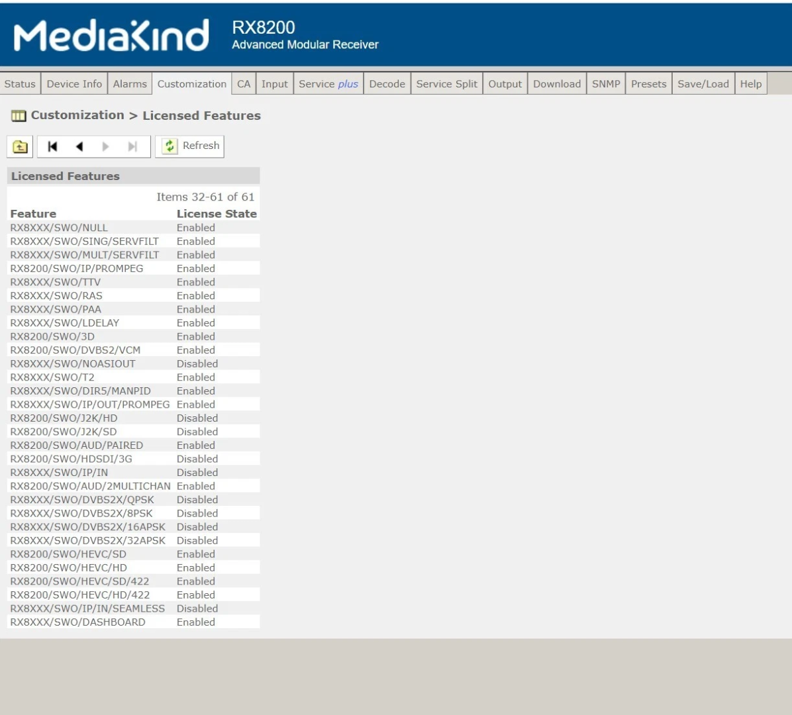
Task: Open the Service Split tab
Action: pos(446,84)
